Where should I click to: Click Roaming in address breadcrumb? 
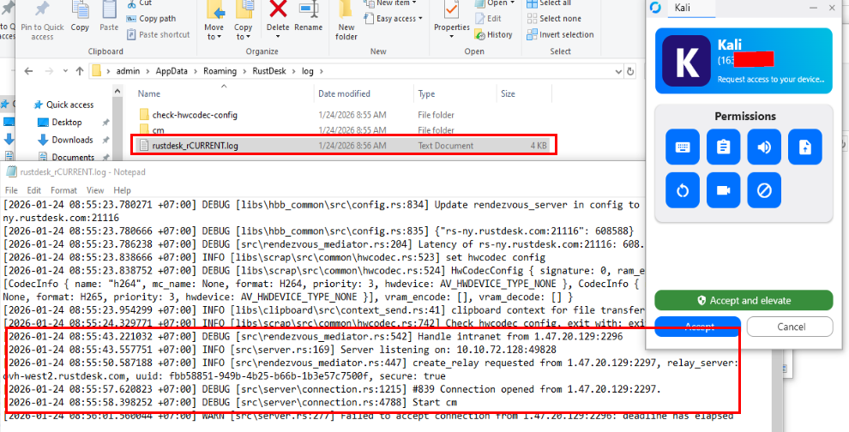(220, 71)
